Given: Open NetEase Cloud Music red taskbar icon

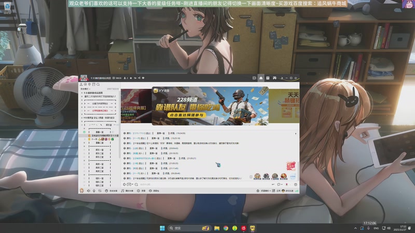Looking at the screenshot, I should pyautogui.click(x=243, y=228).
